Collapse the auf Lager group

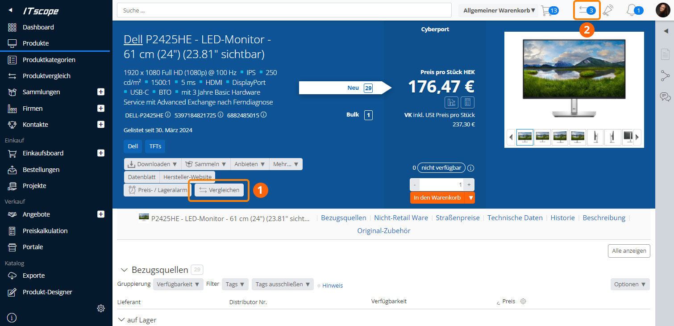pos(121,320)
